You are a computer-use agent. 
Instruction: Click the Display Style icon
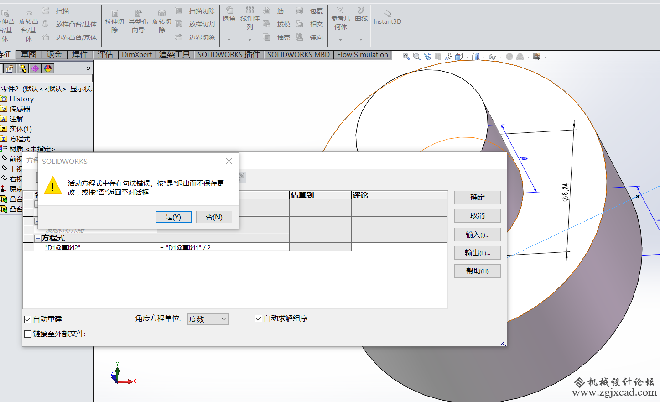coord(476,57)
